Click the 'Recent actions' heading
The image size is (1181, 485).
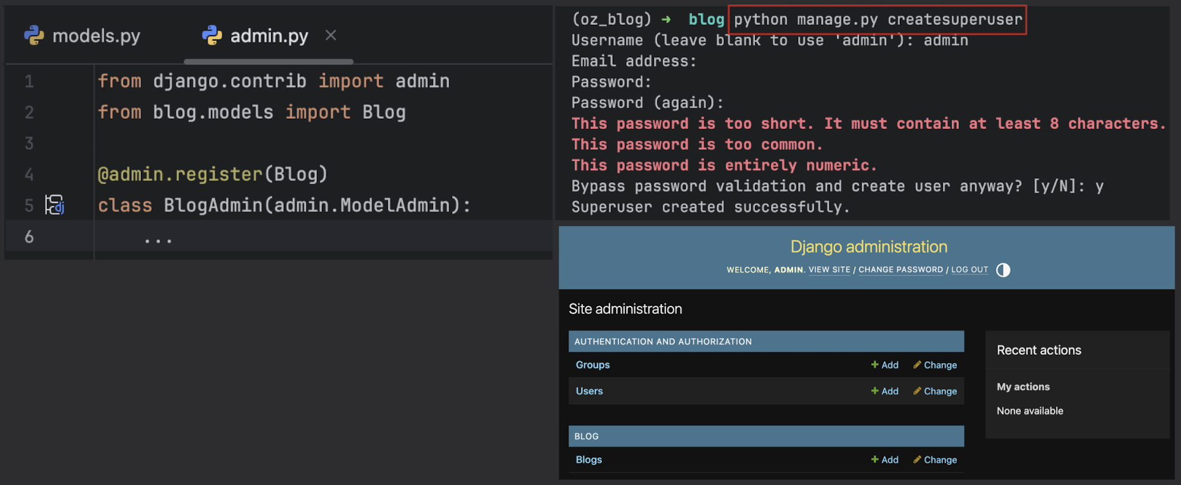[1039, 350]
